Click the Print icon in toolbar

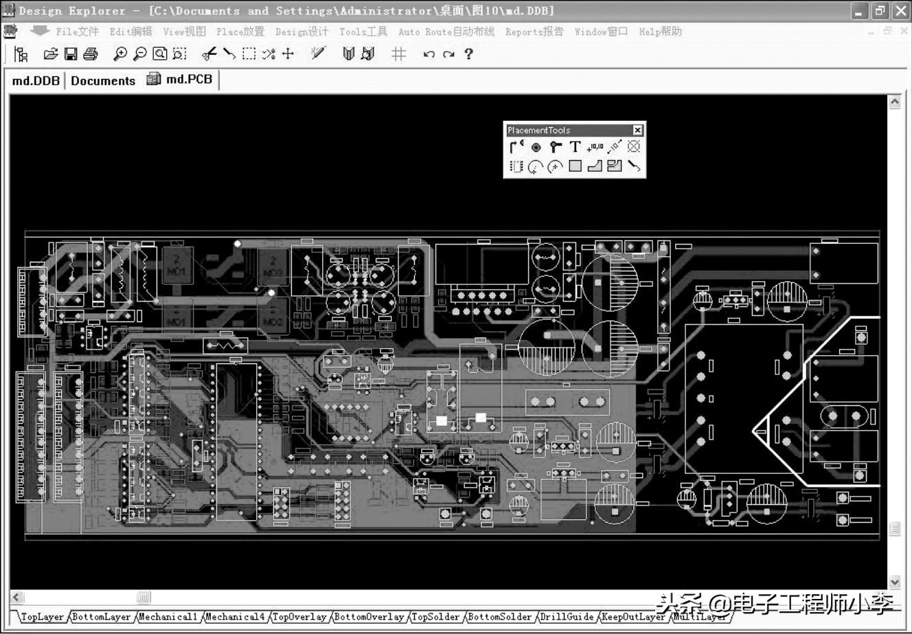[x=90, y=54]
